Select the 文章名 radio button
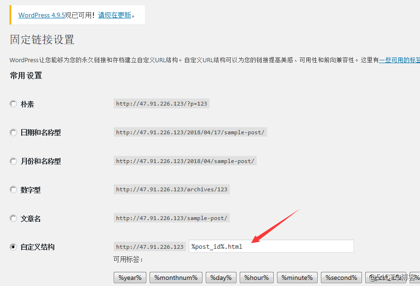The width and height of the screenshot is (420, 286). [x=13, y=218]
